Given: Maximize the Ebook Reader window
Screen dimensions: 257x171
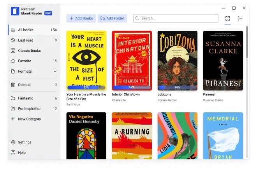Looking at the screenshot, I should click(234, 8).
